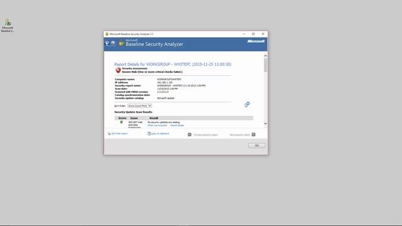Click the scrollbar up arrow in report
This screenshot has width=402, height=226.
[265, 56]
